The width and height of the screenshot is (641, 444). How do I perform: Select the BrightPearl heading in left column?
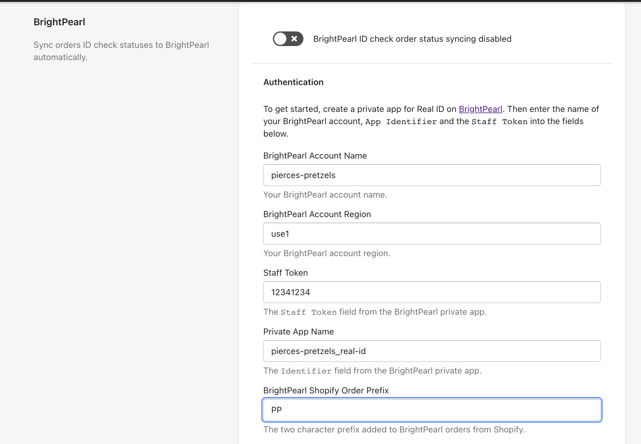pos(59,22)
